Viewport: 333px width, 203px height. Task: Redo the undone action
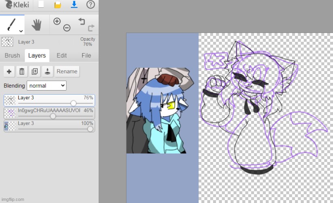(91, 28)
